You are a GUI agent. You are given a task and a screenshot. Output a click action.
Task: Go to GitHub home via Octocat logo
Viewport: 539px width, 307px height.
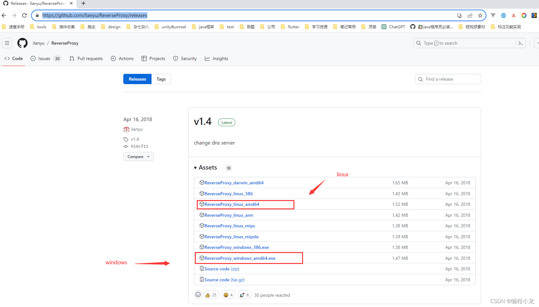click(x=22, y=43)
